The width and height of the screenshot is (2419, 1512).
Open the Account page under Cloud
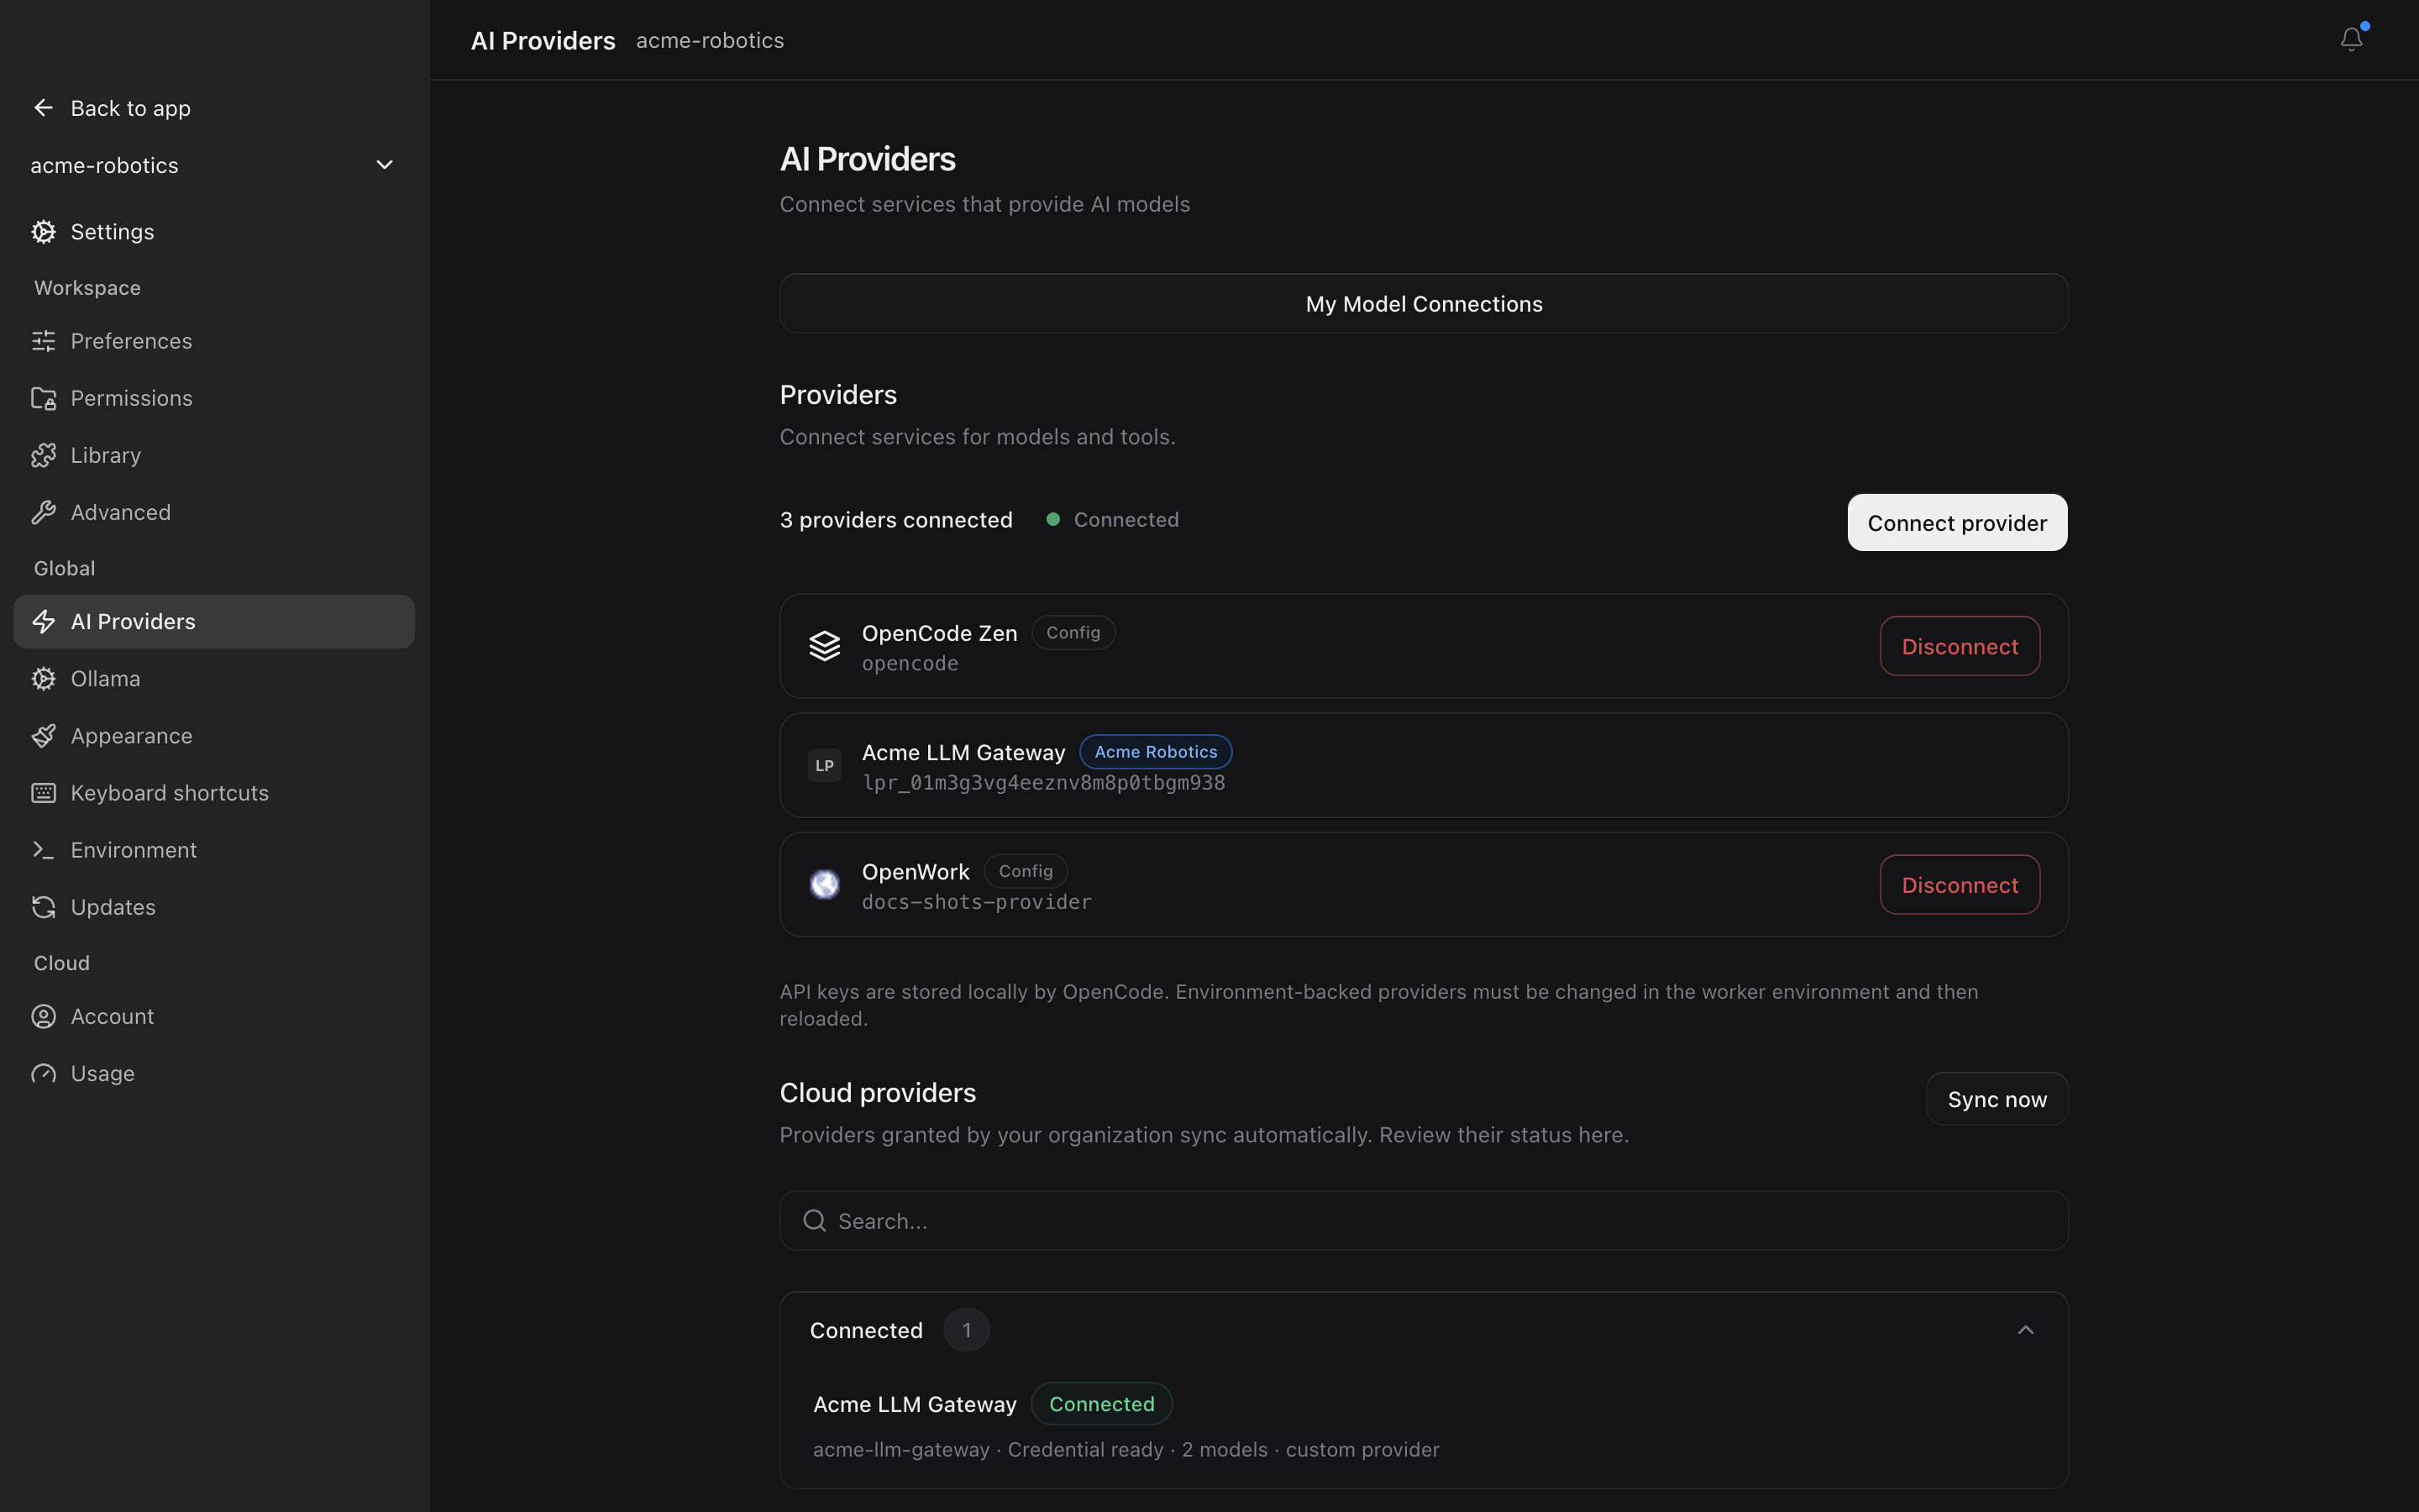(x=214, y=1016)
